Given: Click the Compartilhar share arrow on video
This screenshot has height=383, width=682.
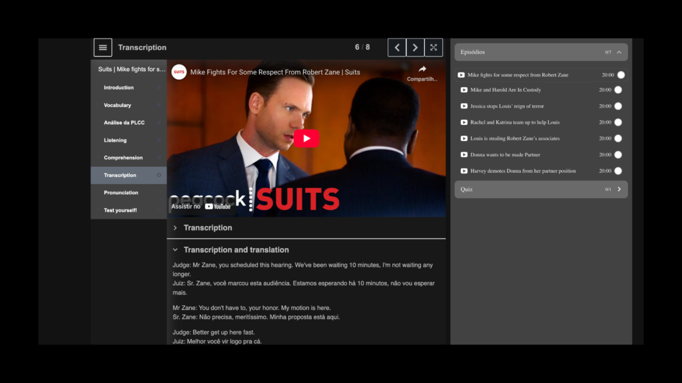Looking at the screenshot, I should (x=422, y=70).
